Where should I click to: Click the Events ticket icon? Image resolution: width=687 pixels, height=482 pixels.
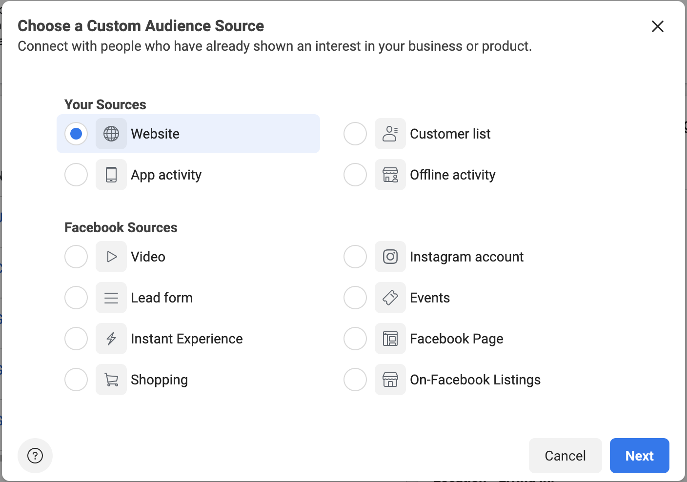tap(390, 298)
